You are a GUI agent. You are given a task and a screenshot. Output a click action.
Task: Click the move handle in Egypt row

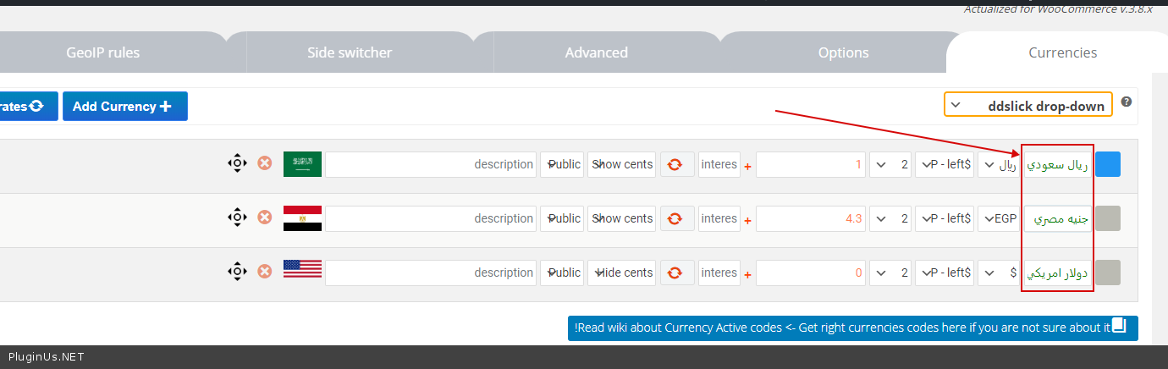tap(237, 218)
